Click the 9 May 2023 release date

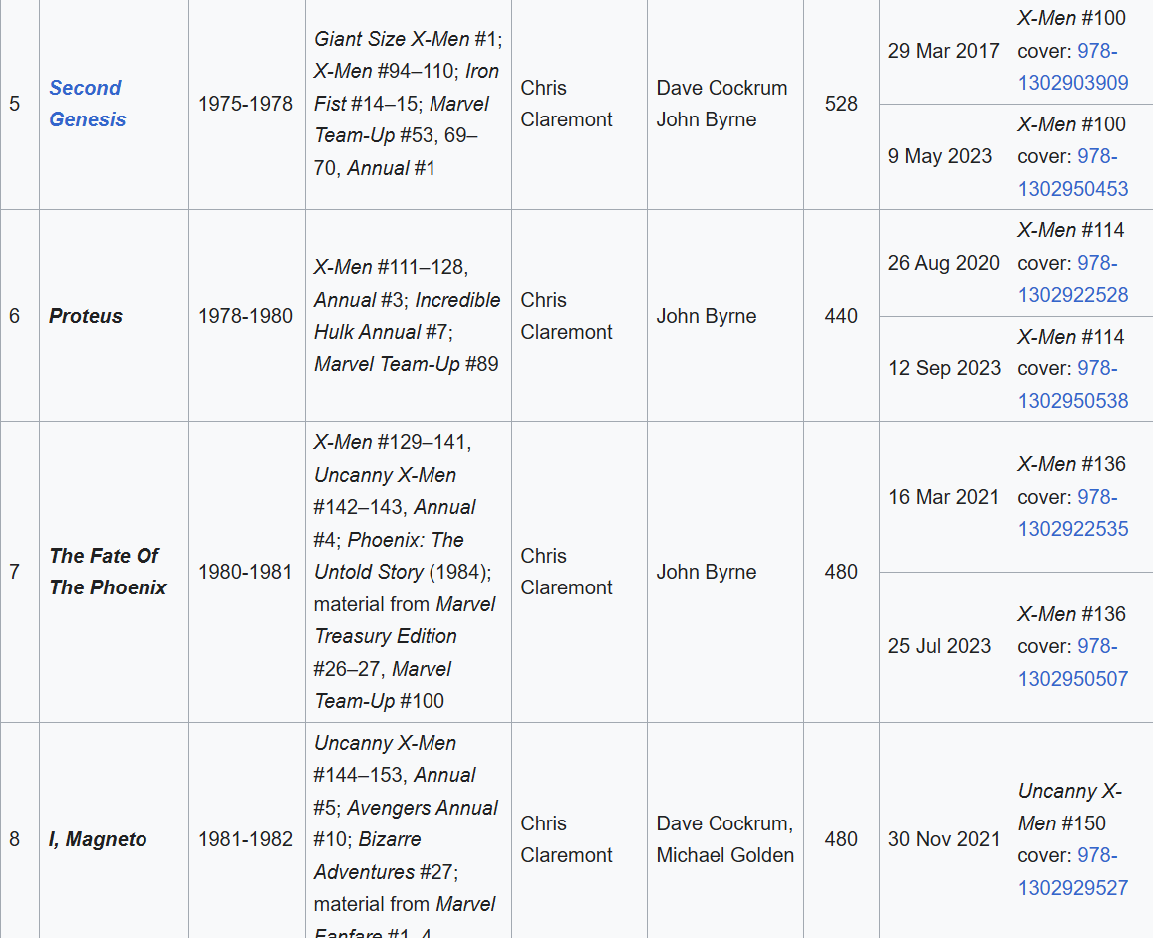click(x=940, y=156)
